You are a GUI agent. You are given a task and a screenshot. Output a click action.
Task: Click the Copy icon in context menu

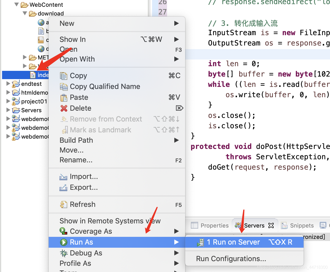point(64,76)
